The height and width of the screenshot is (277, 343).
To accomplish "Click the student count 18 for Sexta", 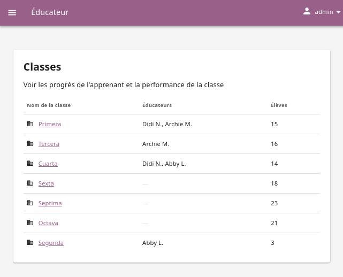I will [275, 183].
